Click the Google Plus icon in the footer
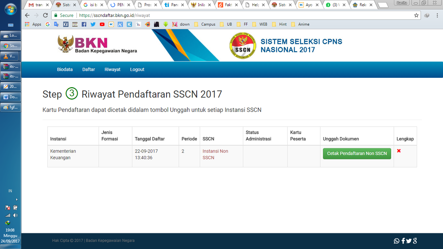Image resolution: width=443 pixels, height=249 pixels. pos(415,241)
